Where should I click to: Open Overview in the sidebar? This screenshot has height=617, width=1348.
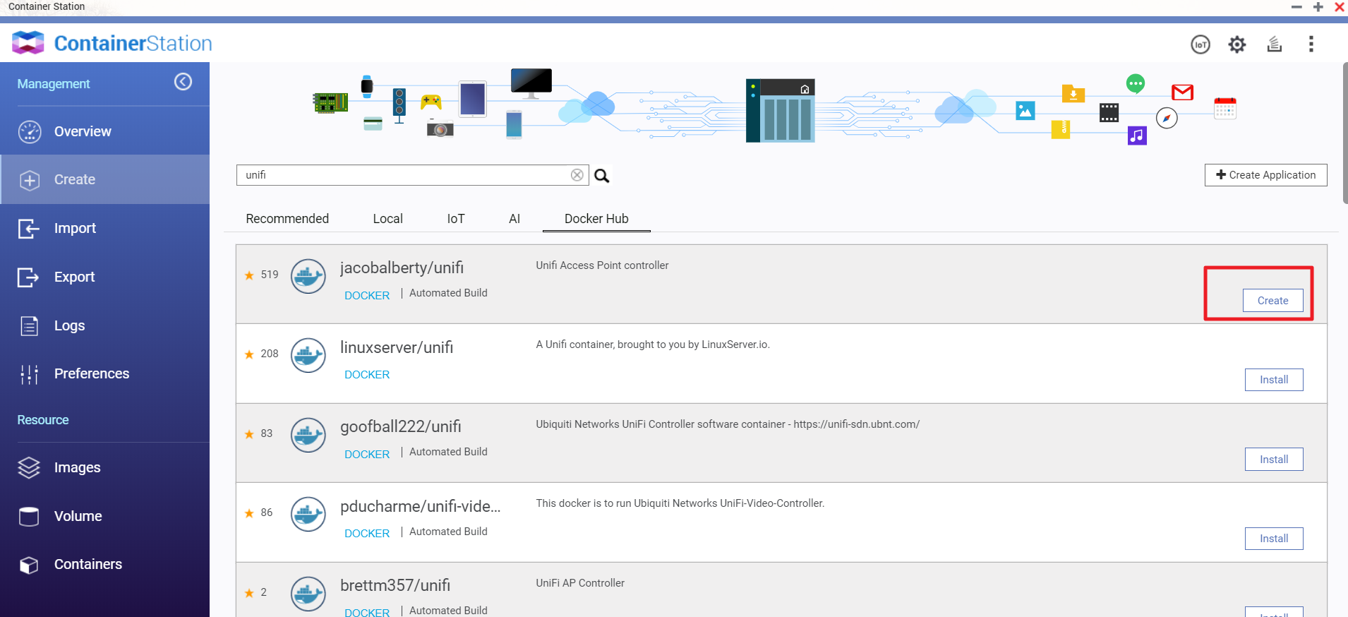(x=83, y=131)
